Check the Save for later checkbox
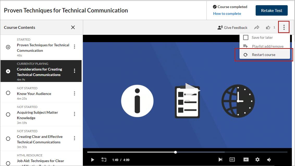Image resolution: width=295 pixels, height=166 pixels. coord(245,37)
